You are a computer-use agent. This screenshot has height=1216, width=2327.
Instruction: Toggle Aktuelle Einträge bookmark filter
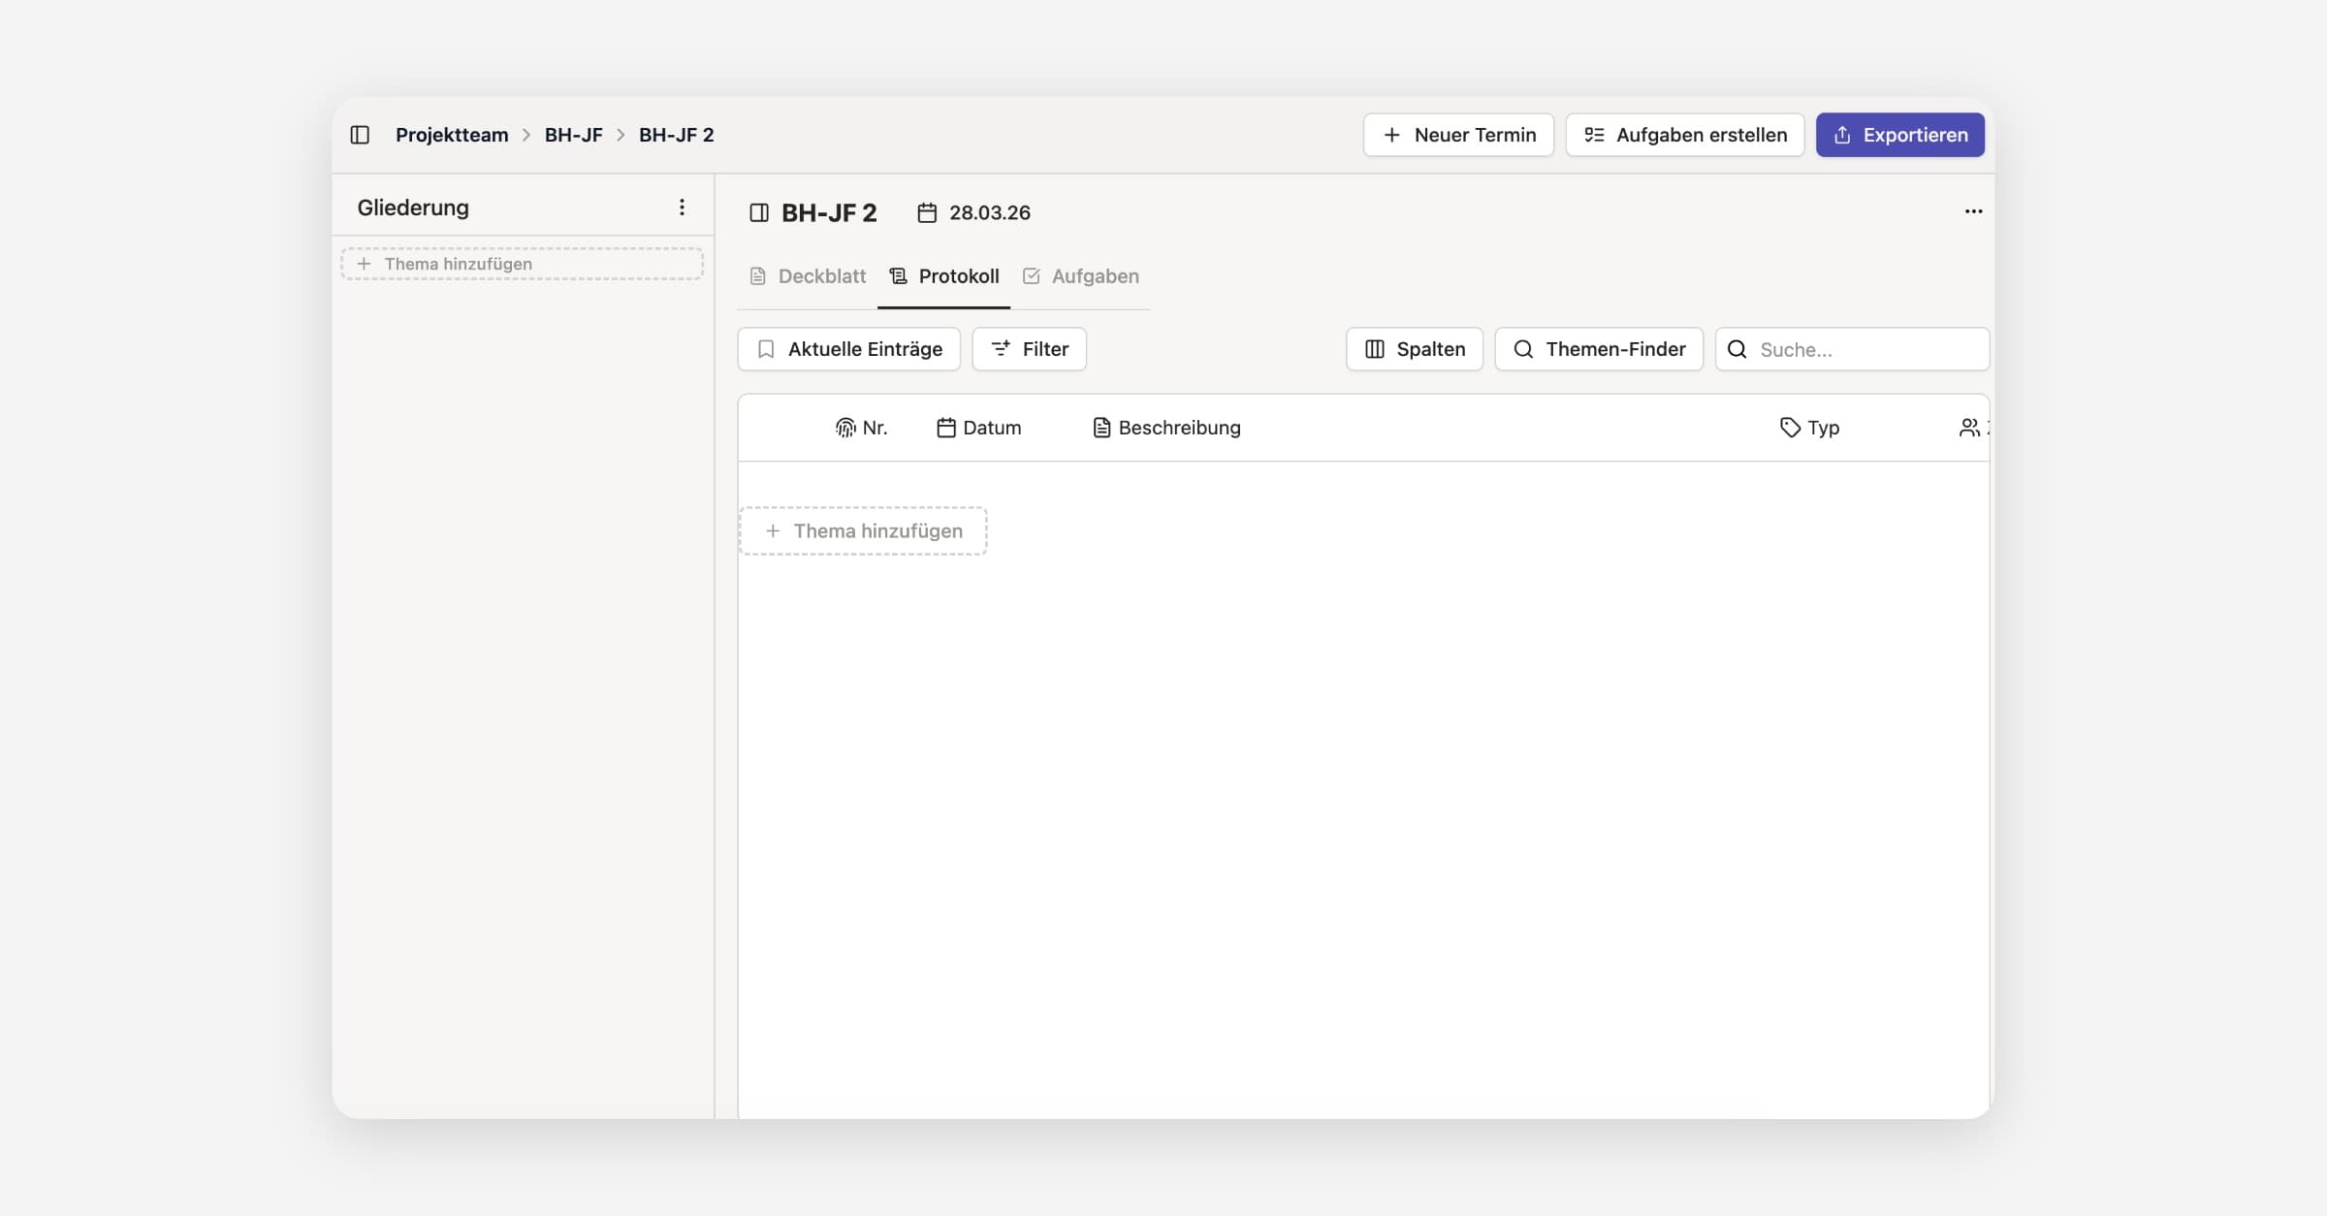point(848,349)
